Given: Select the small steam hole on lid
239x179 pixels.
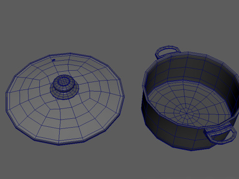Looking at the screenshot, I should (x=54, y=60).
